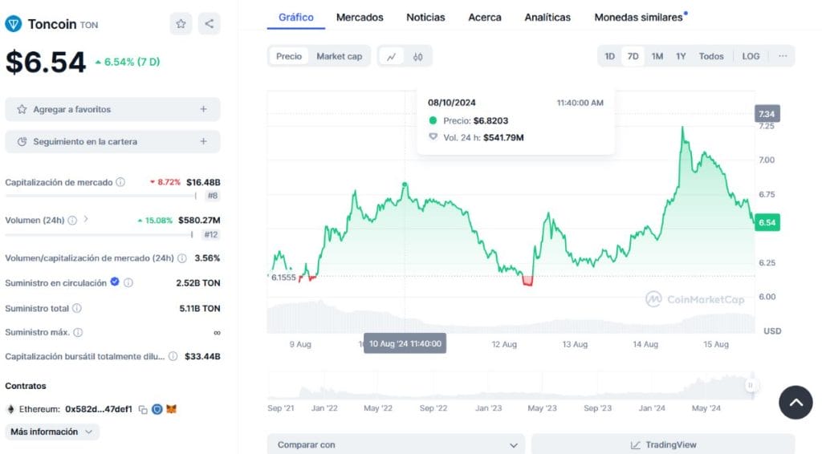Click the 6.54% (7 D) change label
Viewport: 822px width, 454px height.
(128, 62)
